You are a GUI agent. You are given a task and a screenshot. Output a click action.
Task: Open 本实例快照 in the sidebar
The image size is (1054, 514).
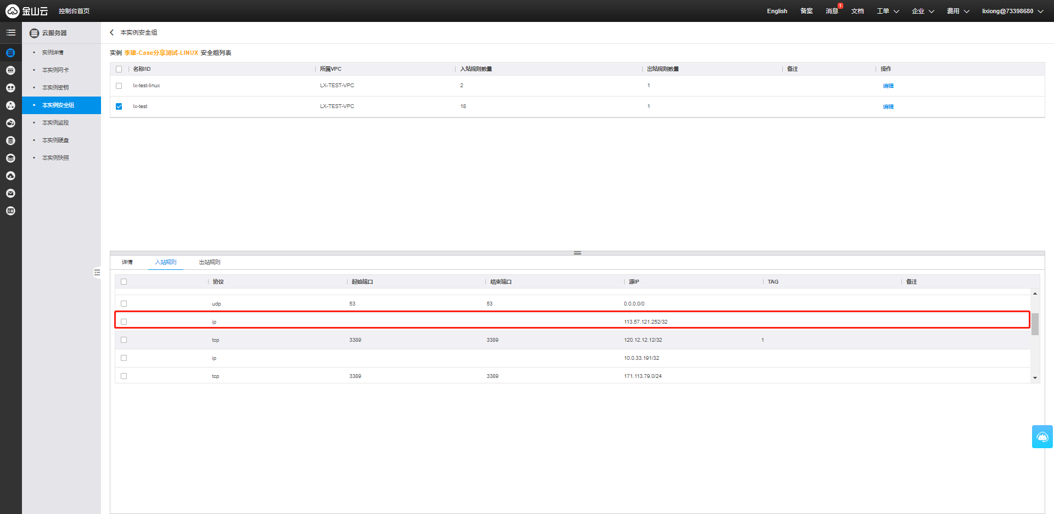point(55,158)
